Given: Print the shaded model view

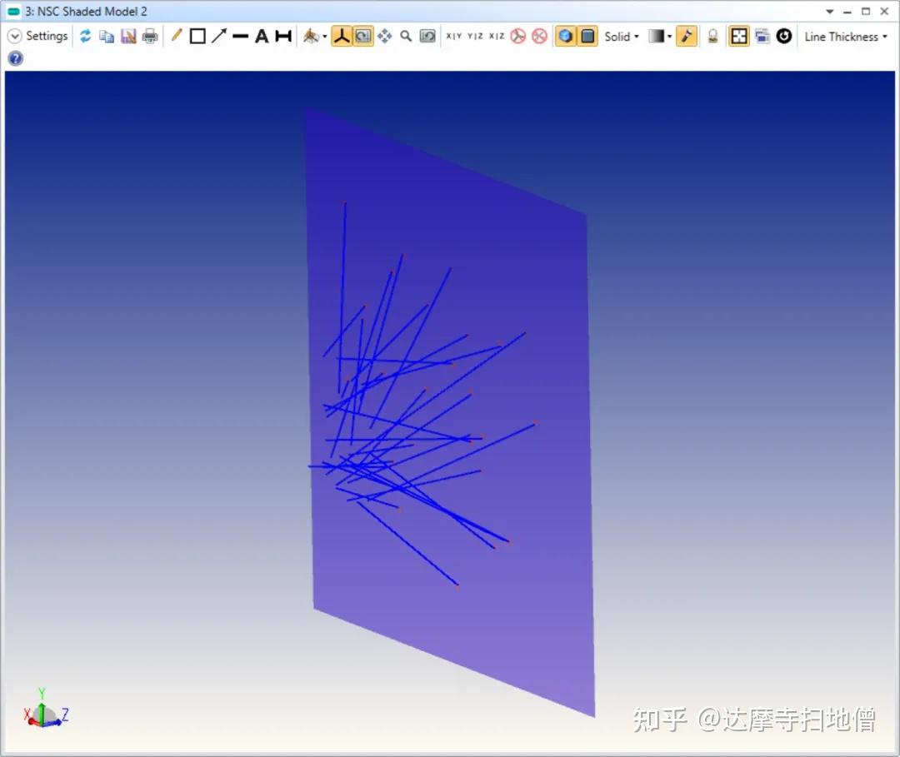Looking at the screenshot, I should tap(149, 36).
